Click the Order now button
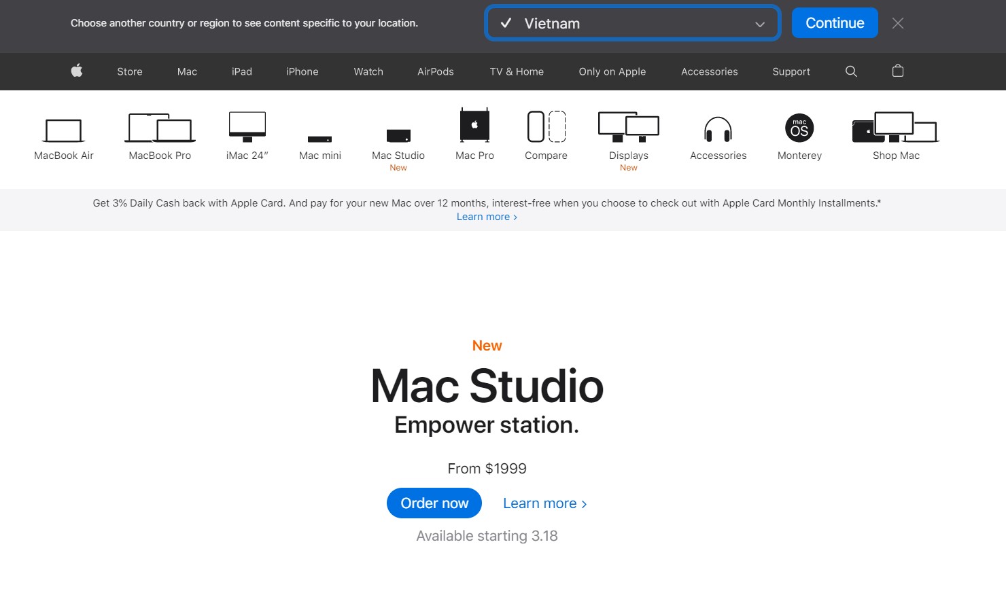The image size is (1006, 591). [x=434, y=503]
